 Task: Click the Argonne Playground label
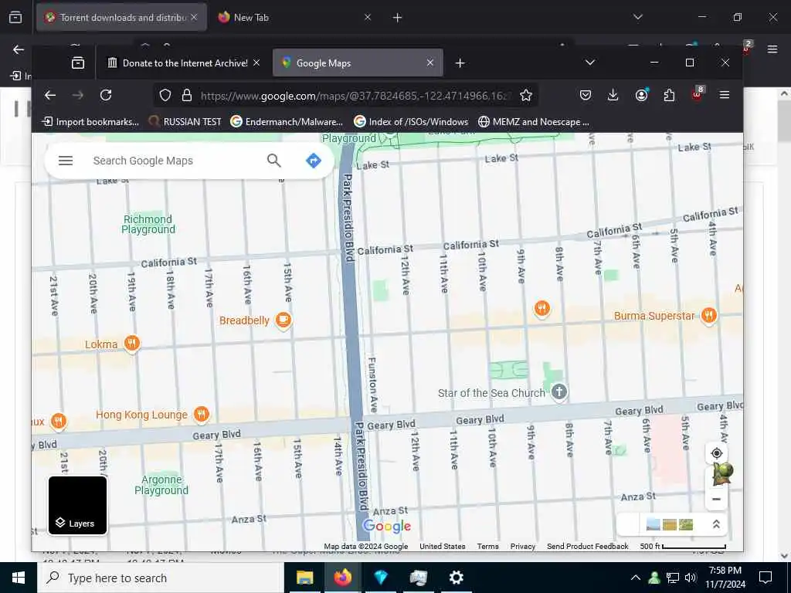pos(161,485)
